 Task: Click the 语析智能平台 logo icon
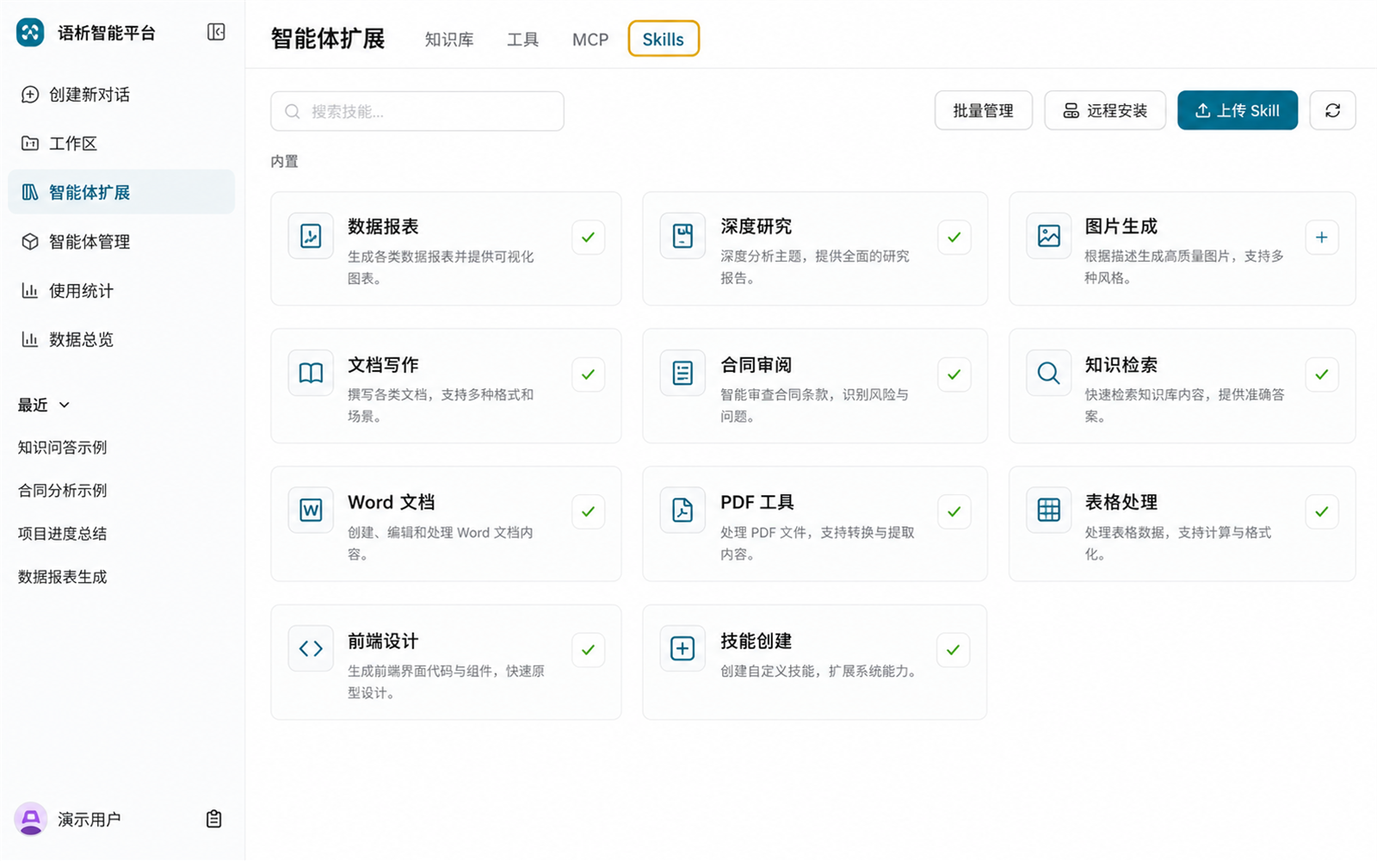click(30, 33)
